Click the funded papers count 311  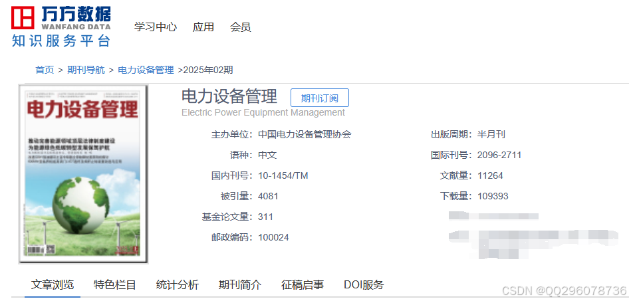[x=265, y=217]
